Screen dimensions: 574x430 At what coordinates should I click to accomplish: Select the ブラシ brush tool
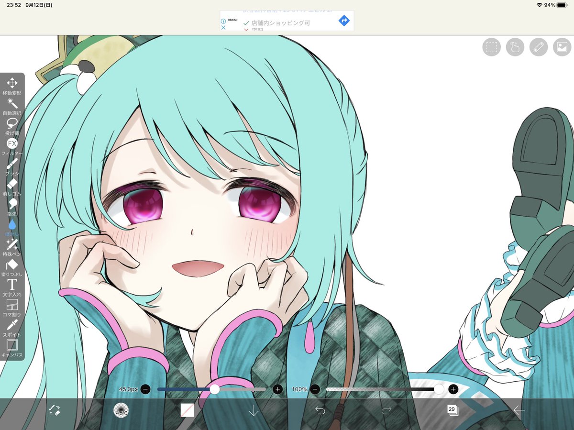12,167
